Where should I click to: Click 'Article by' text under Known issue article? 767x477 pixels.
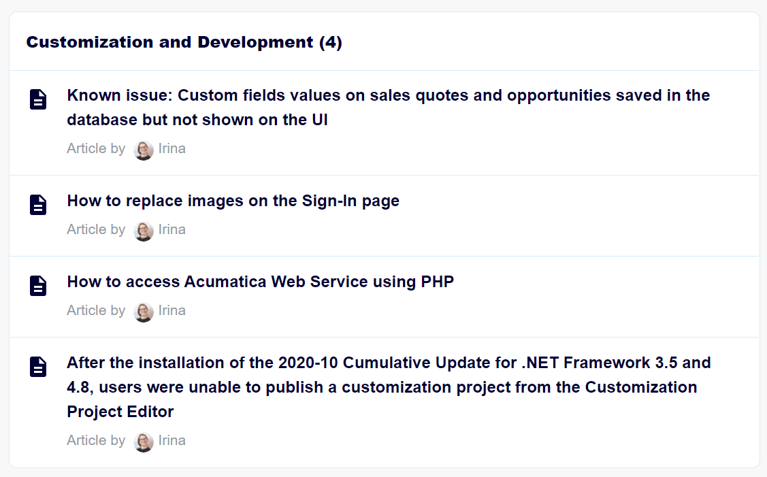(97, 148)
